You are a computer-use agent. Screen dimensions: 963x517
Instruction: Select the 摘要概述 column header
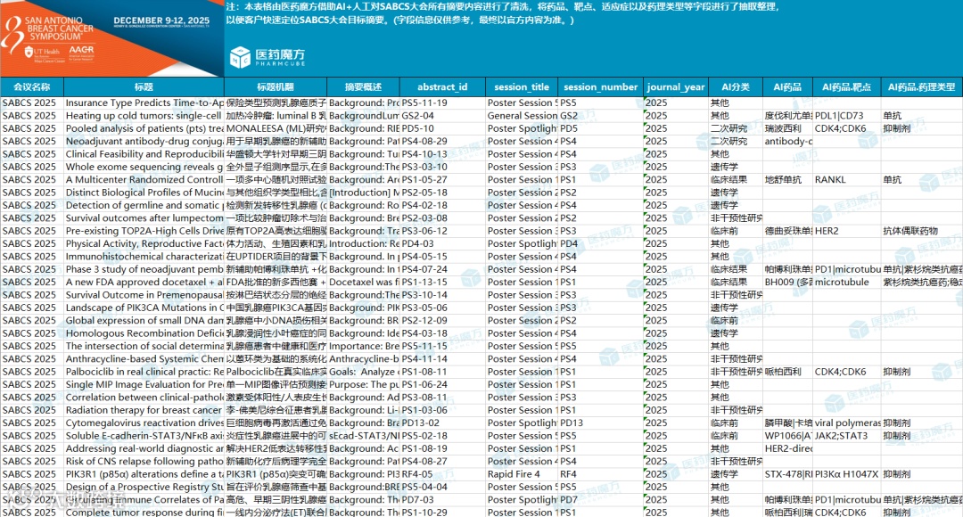coord(363,86)
